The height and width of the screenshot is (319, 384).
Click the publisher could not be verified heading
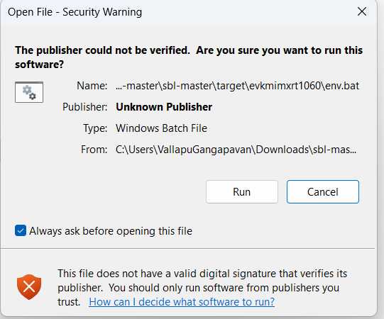pos(189,57)
